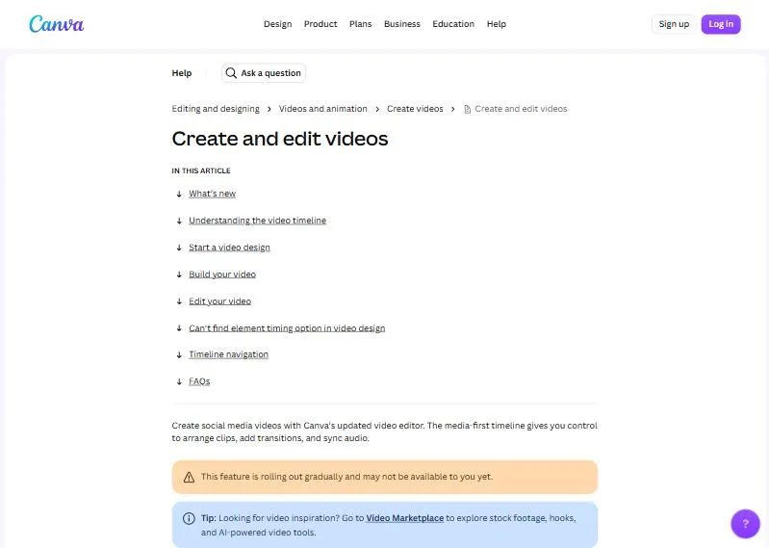This screenshot has width=769, height=548.
Task: Click the magnifier icon in Ask a question
Action: click(x=230, y=73)
